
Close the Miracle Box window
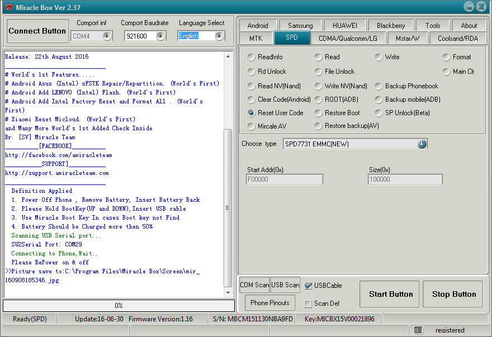click(481, 7)
